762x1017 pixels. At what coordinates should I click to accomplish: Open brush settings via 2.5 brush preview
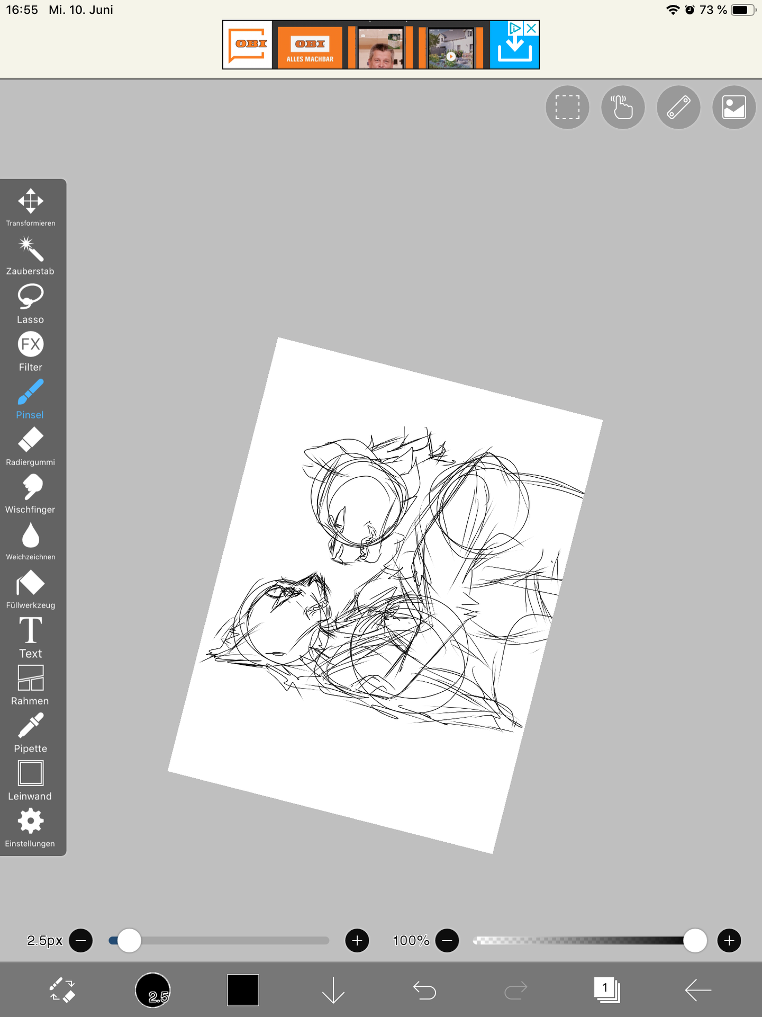[153, 989]
